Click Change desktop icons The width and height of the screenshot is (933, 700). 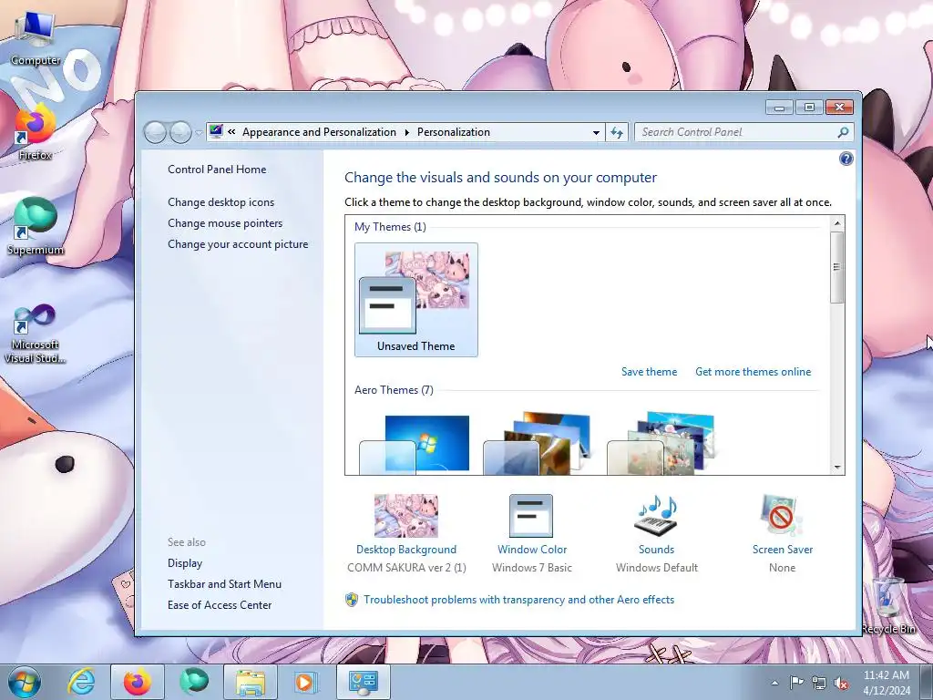point(220,201)
